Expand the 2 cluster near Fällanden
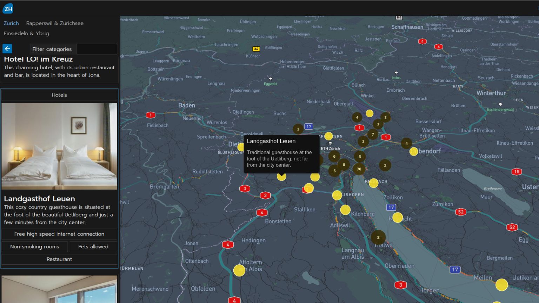 385,165
